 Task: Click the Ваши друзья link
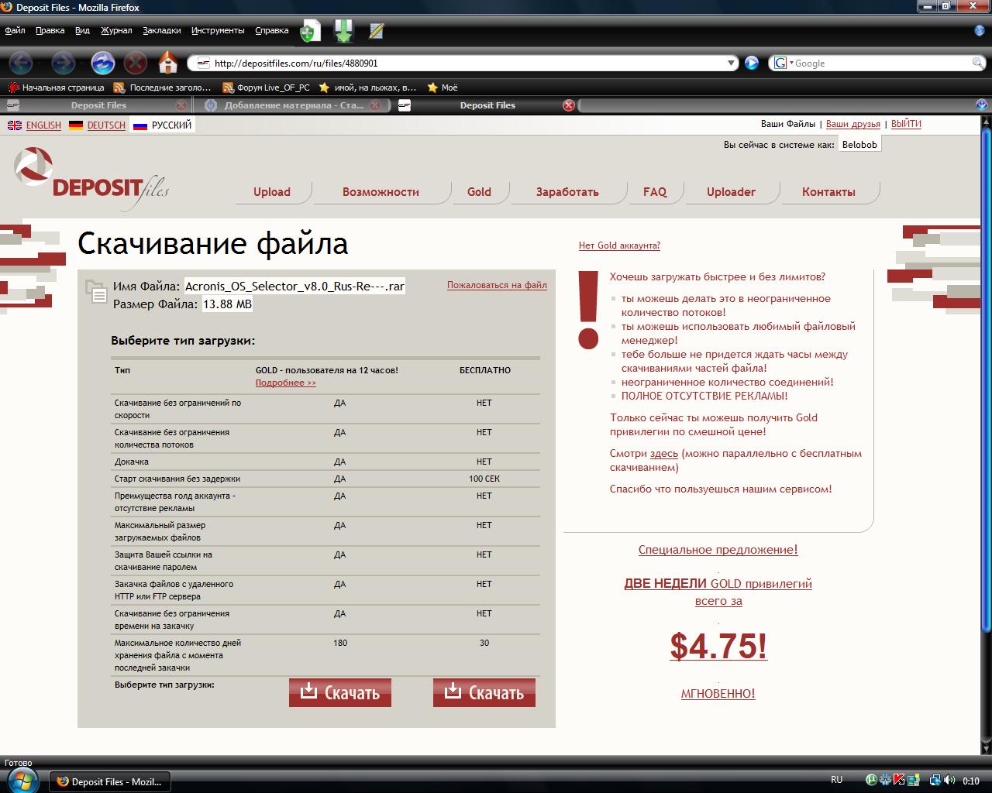pyautogui.click(x=852, y=124)
